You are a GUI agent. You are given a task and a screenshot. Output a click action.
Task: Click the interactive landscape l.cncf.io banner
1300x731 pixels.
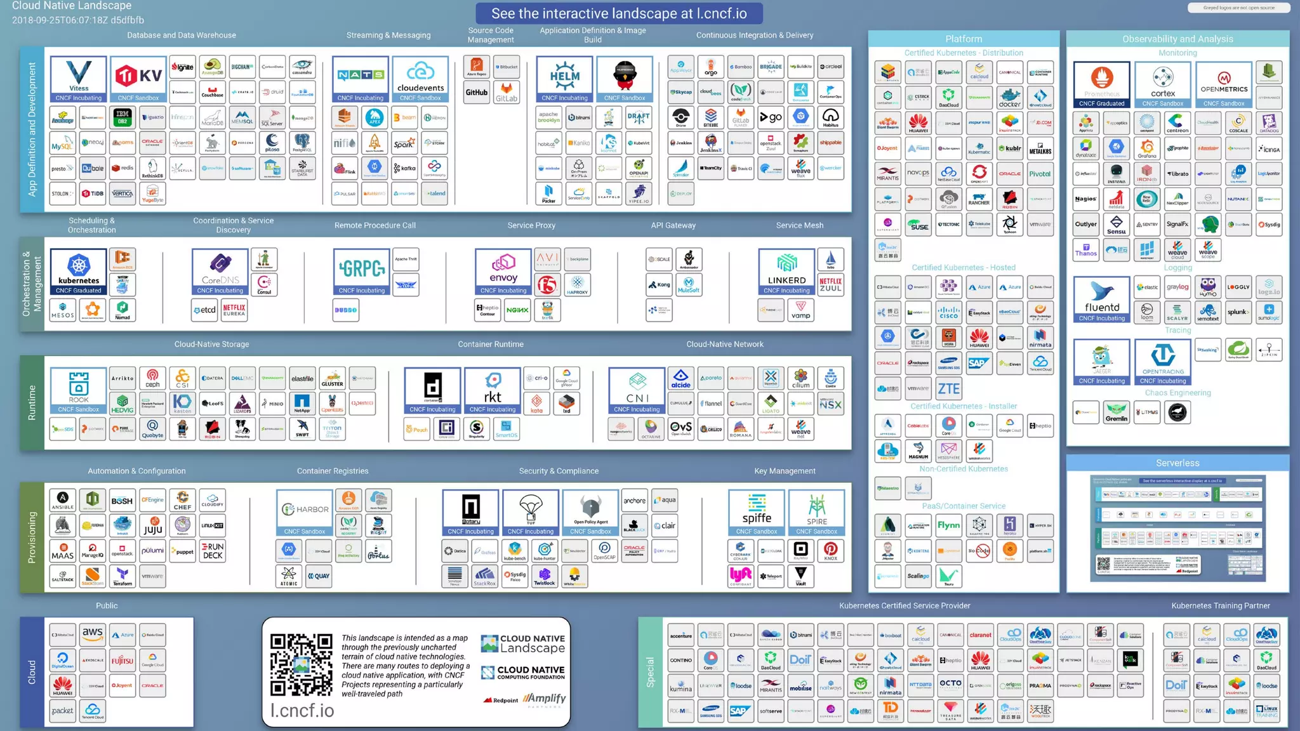(619, 13)
